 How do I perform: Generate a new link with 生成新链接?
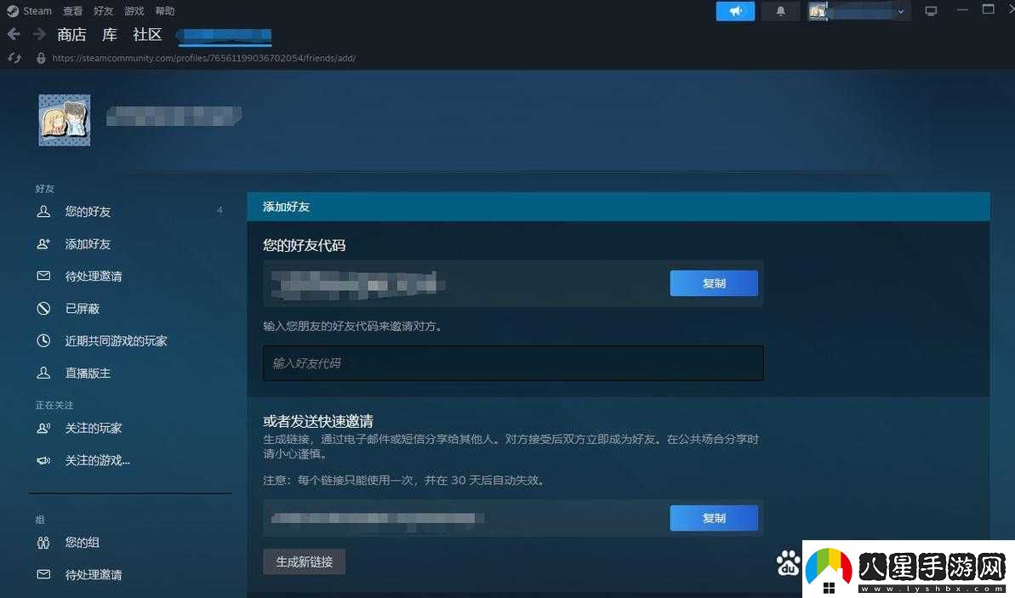pyautogui.click(x=304, y=561)
